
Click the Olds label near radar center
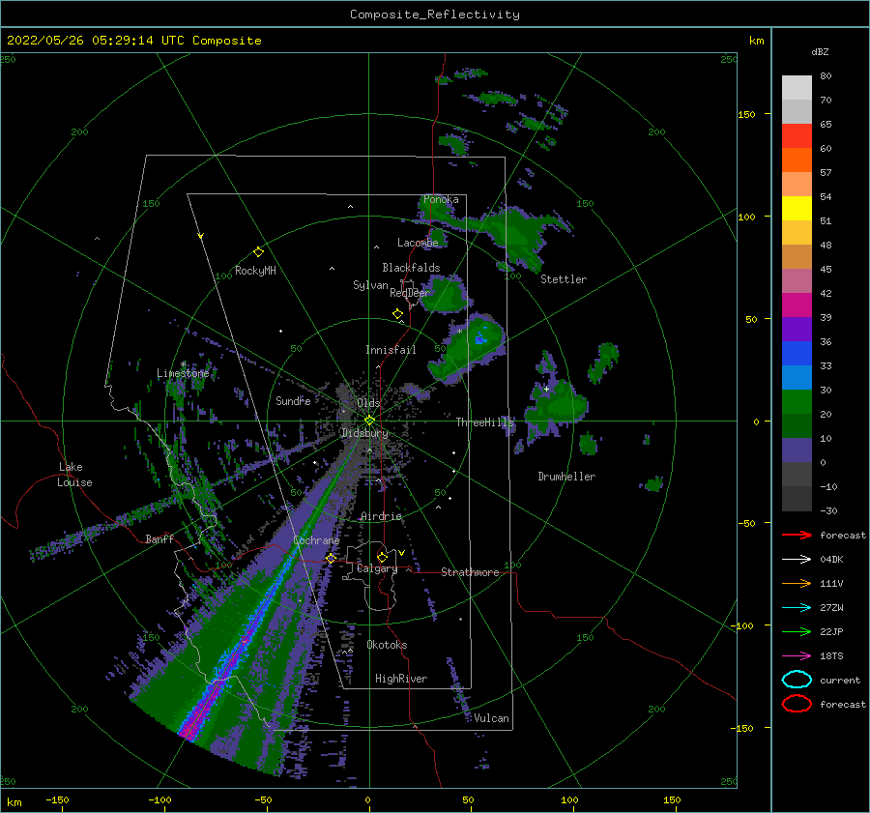(368, 403)
